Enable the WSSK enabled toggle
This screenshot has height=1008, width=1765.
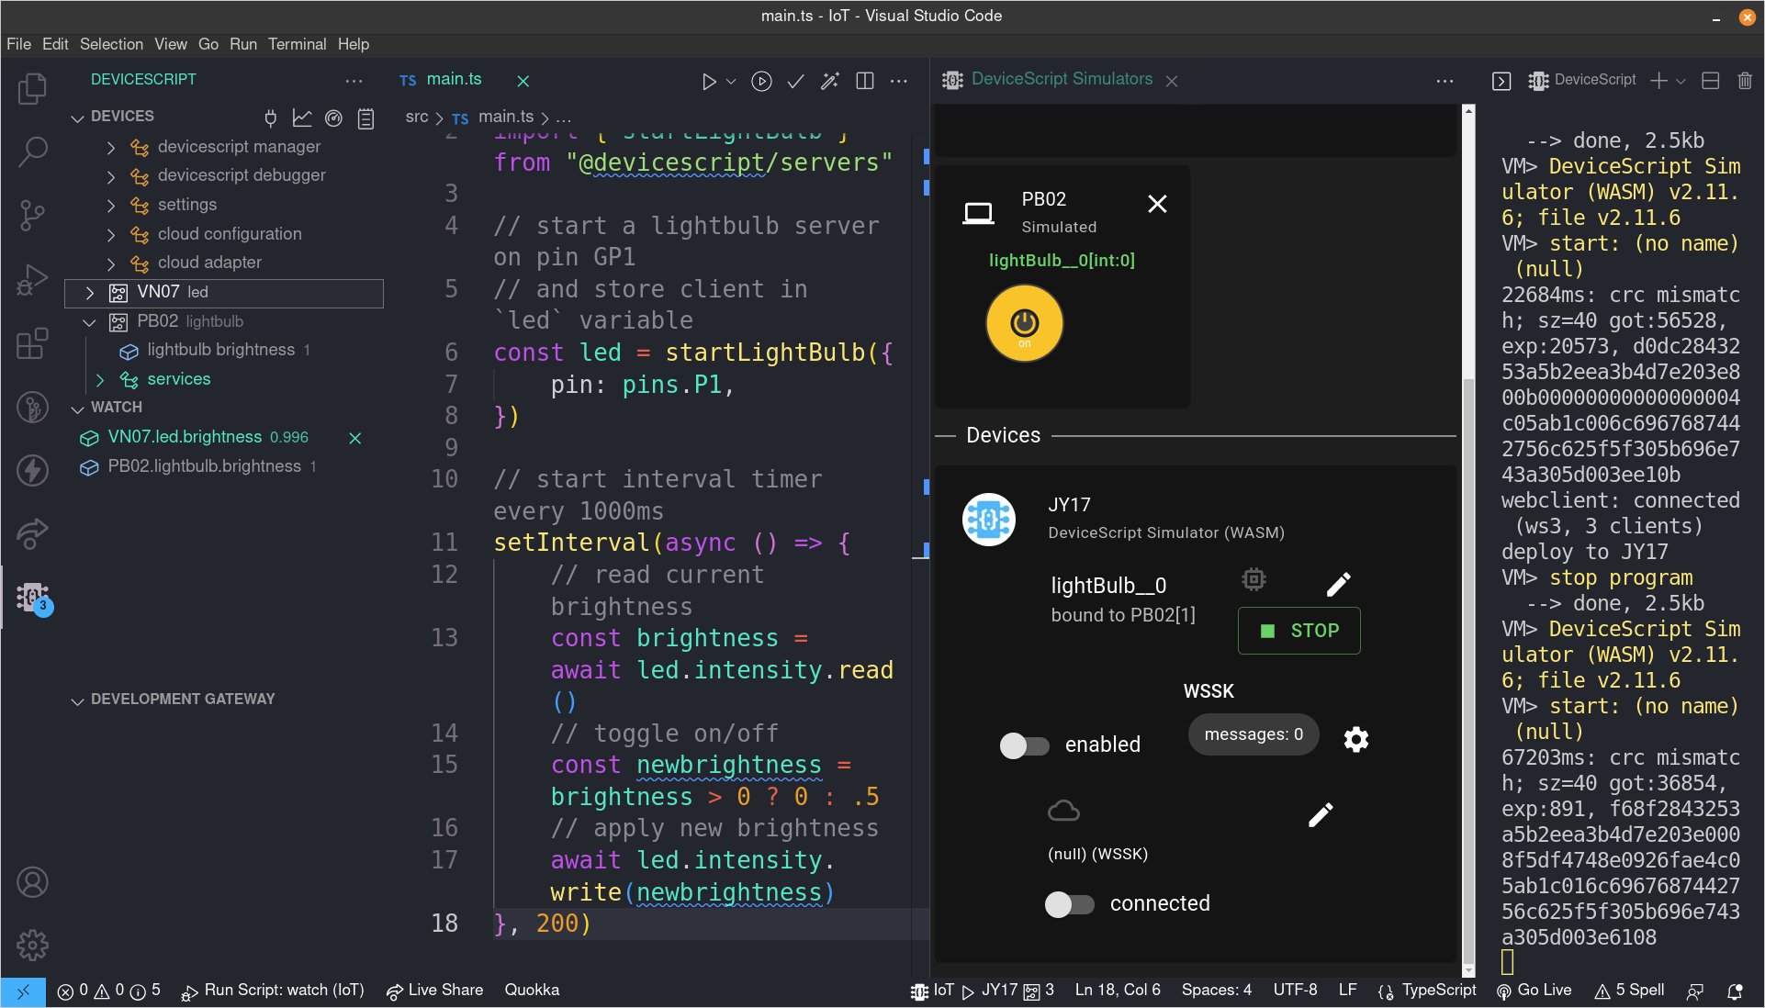[1025, 745]
